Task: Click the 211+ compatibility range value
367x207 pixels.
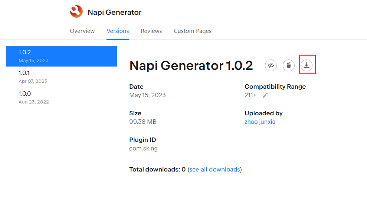Action: (250, 95)
